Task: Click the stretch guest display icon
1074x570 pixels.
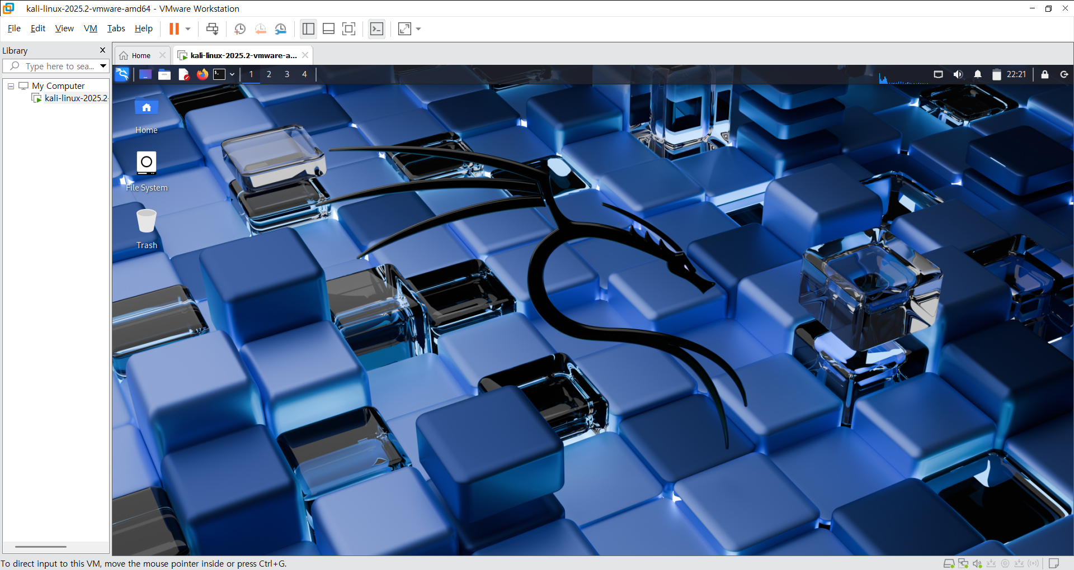Action: tap(404, 28)
